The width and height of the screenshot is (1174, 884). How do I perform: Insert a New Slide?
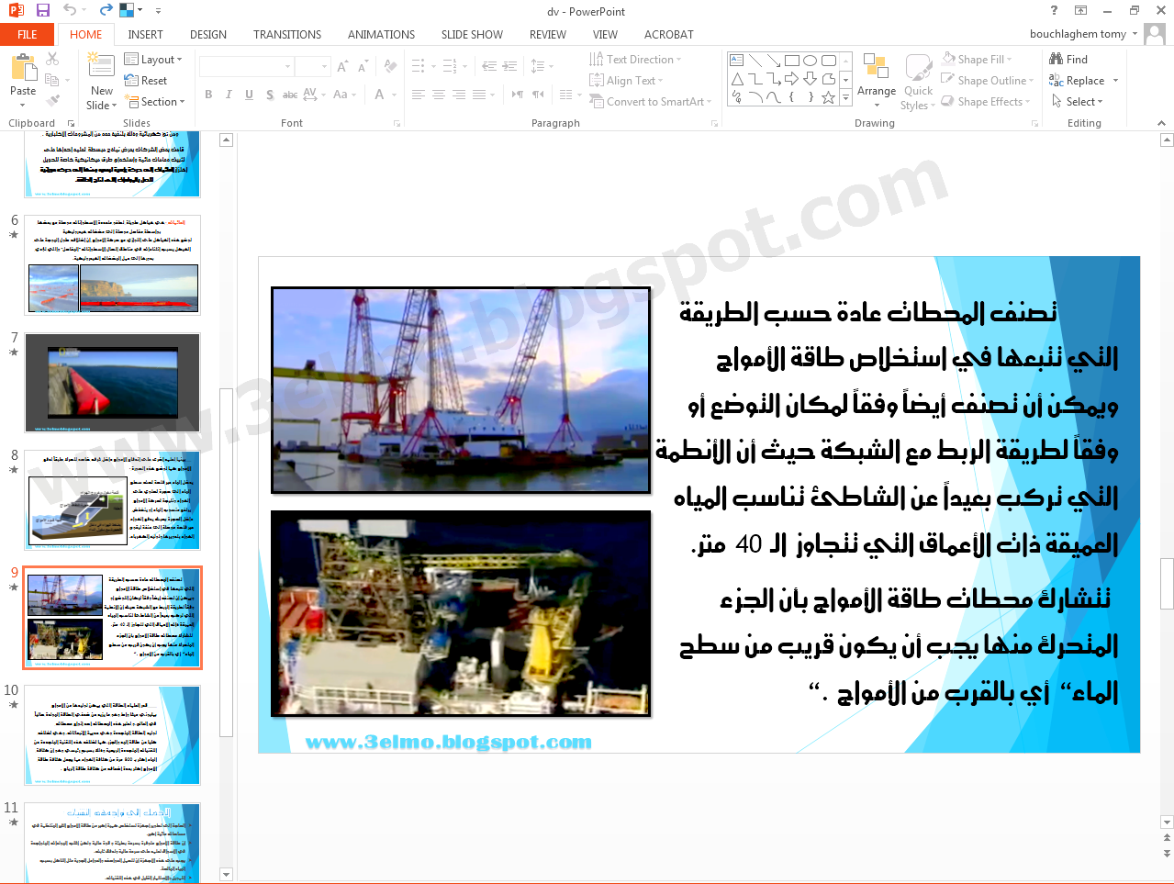102,82
